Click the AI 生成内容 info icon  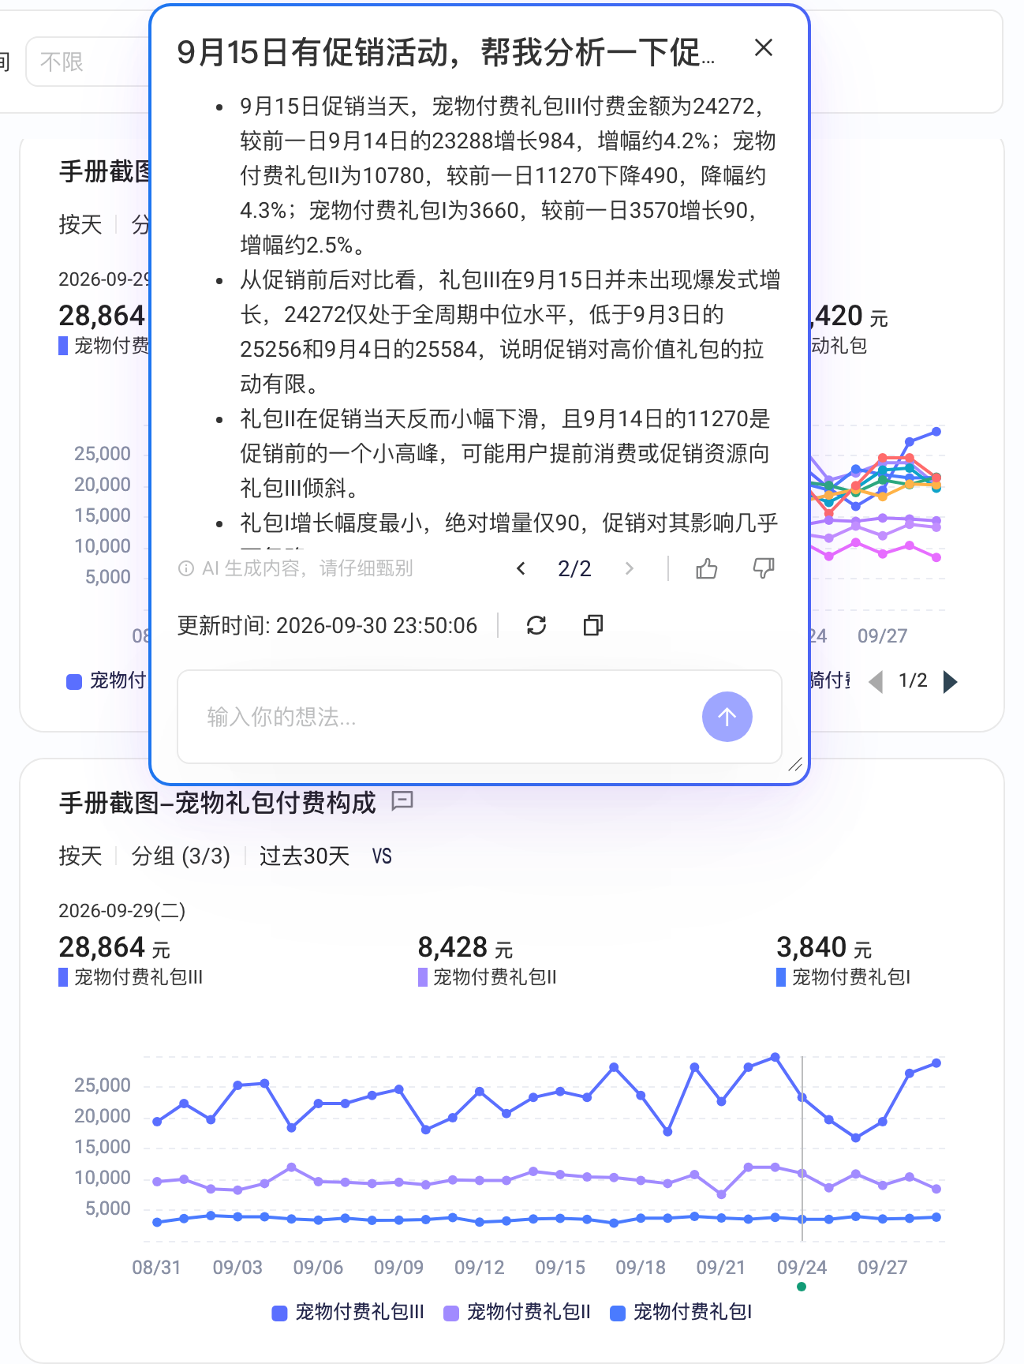[x=186, y=568]
